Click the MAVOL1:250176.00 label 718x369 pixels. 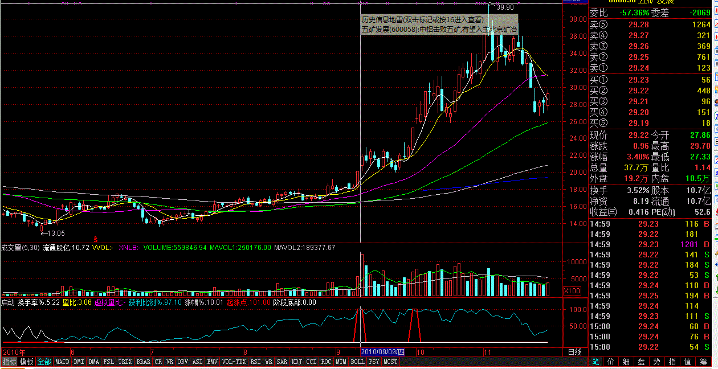[240, 248]
